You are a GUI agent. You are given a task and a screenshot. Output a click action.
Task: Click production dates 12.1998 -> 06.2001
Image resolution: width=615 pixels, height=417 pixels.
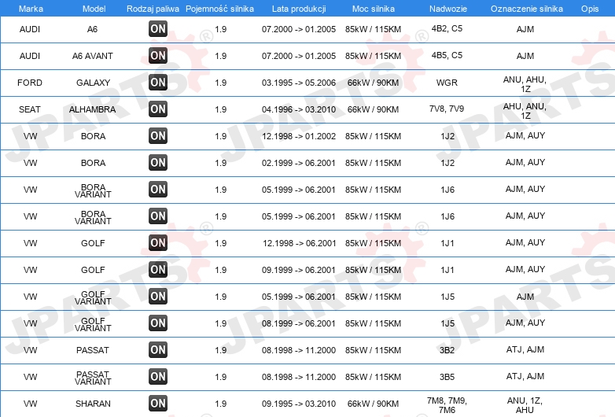click(x=300, y=243)
